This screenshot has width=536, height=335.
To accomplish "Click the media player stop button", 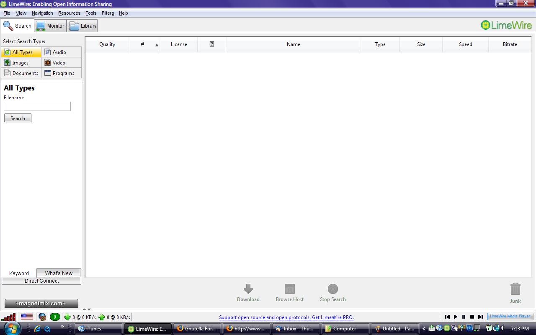I will pos(472,317).
